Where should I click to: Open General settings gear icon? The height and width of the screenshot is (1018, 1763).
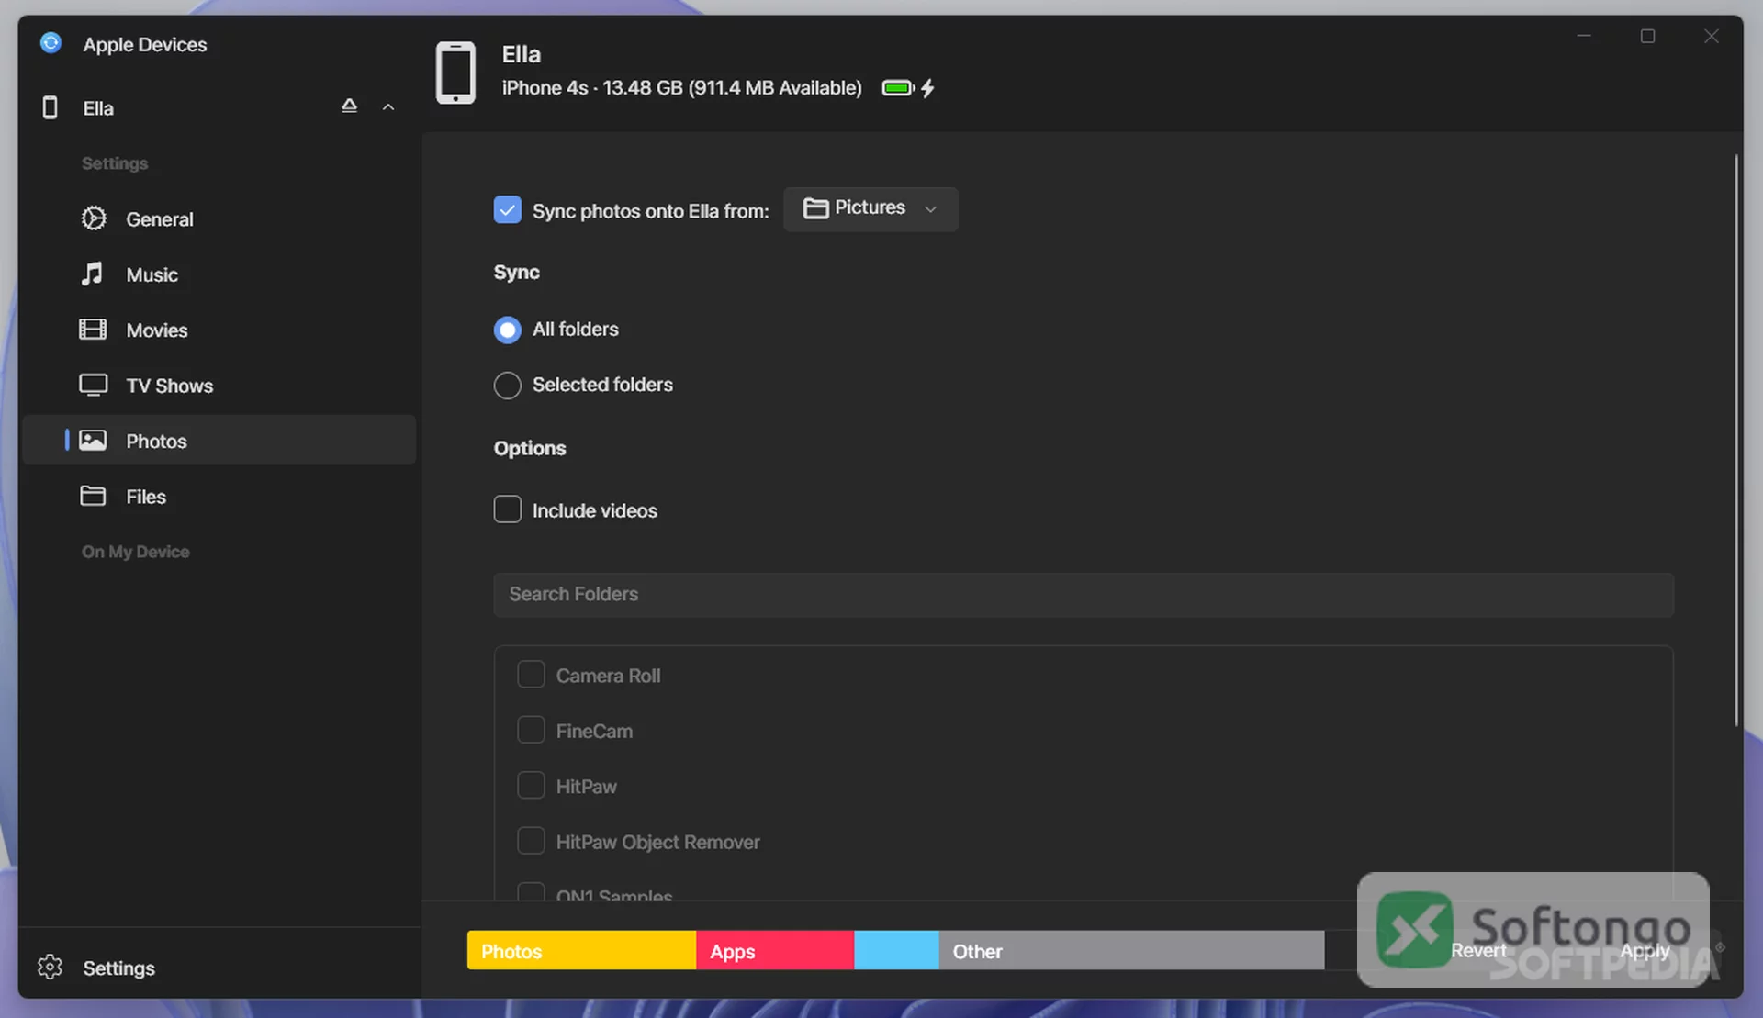coord(93,218)
